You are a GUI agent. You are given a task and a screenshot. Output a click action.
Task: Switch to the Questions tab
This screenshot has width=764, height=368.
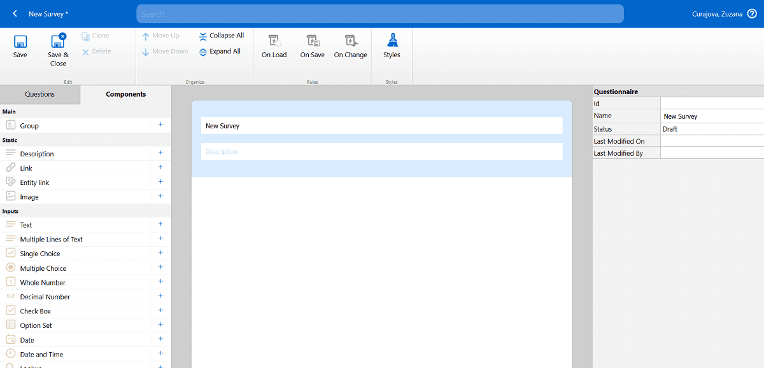[40, 95]
